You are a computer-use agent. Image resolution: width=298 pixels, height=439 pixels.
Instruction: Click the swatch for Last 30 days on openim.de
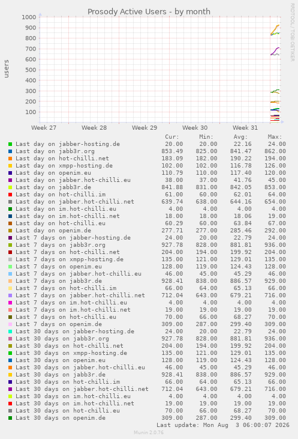point(10,419)
